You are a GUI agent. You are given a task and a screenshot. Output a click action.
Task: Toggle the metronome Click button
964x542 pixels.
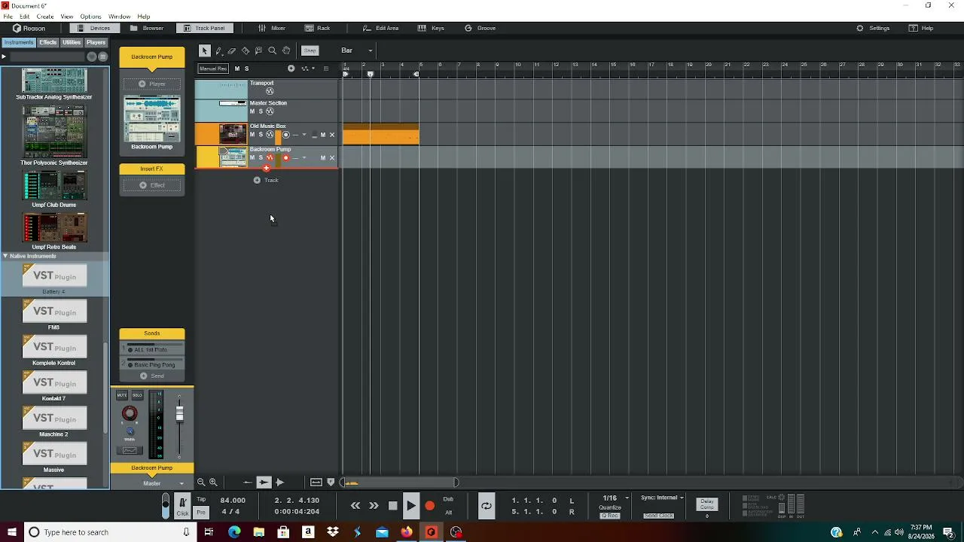(182, 506)
